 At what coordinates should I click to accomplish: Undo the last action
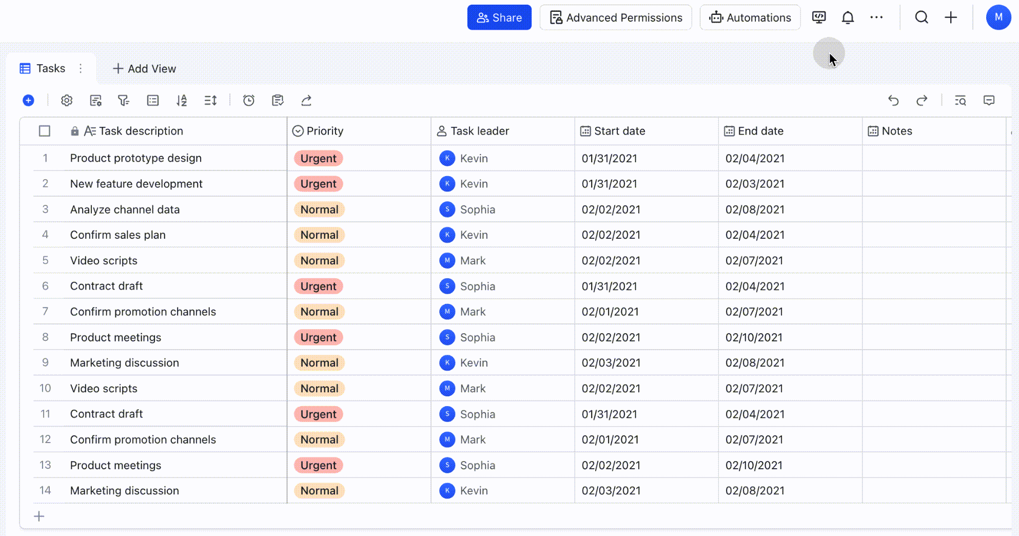coord(893,101)
